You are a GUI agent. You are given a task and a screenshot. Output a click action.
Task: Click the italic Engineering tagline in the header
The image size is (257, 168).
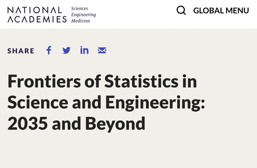pos(84,15)
